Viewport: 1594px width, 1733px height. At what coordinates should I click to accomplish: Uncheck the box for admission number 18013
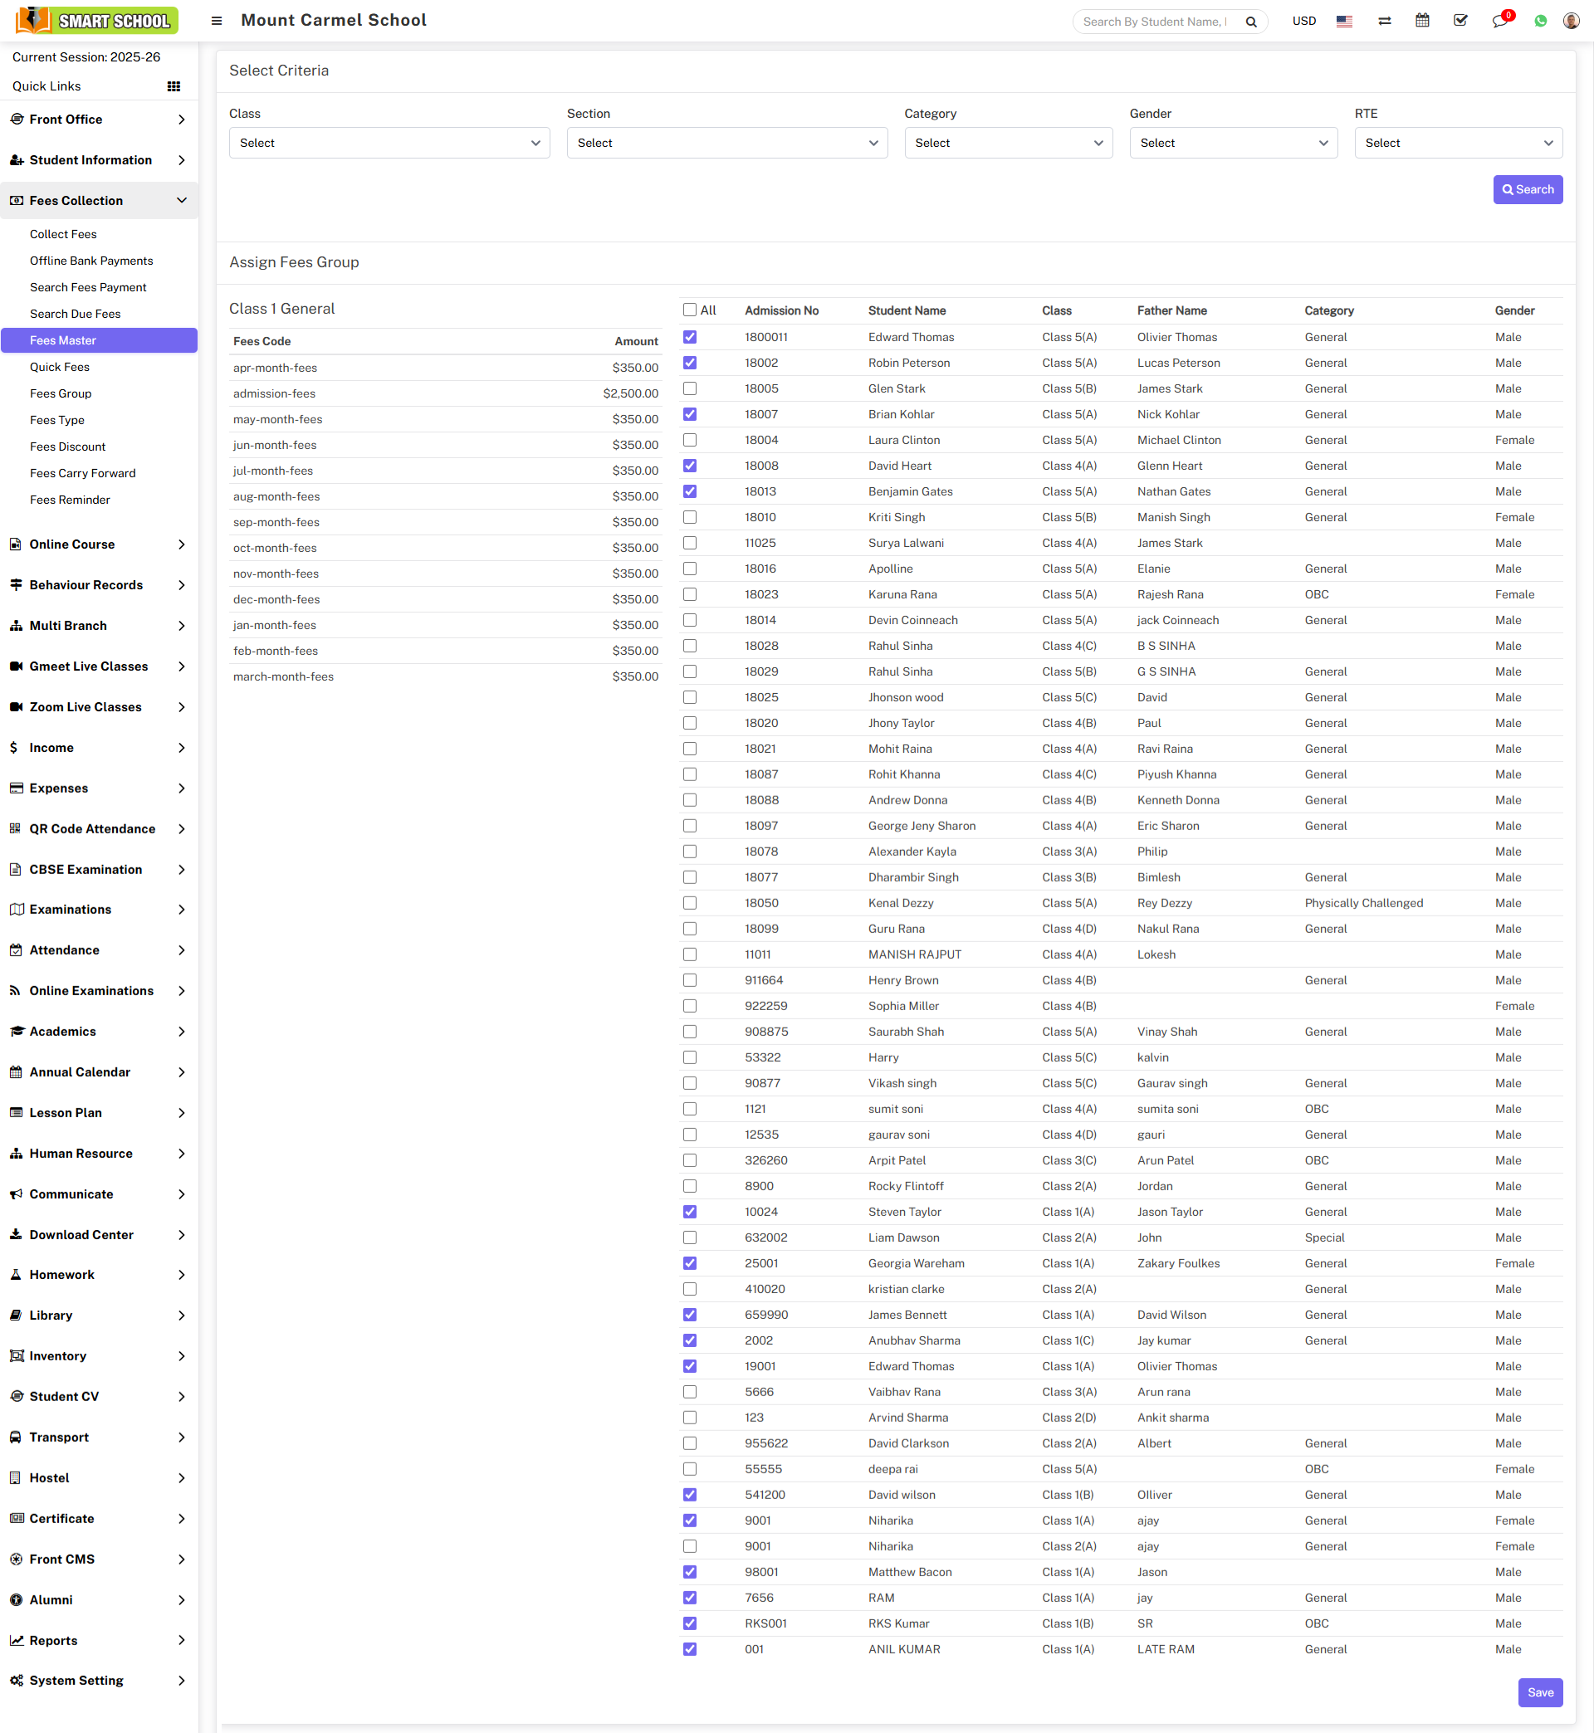click(689, 491)
